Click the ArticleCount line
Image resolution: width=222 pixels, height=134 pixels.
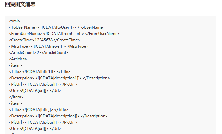39,53
